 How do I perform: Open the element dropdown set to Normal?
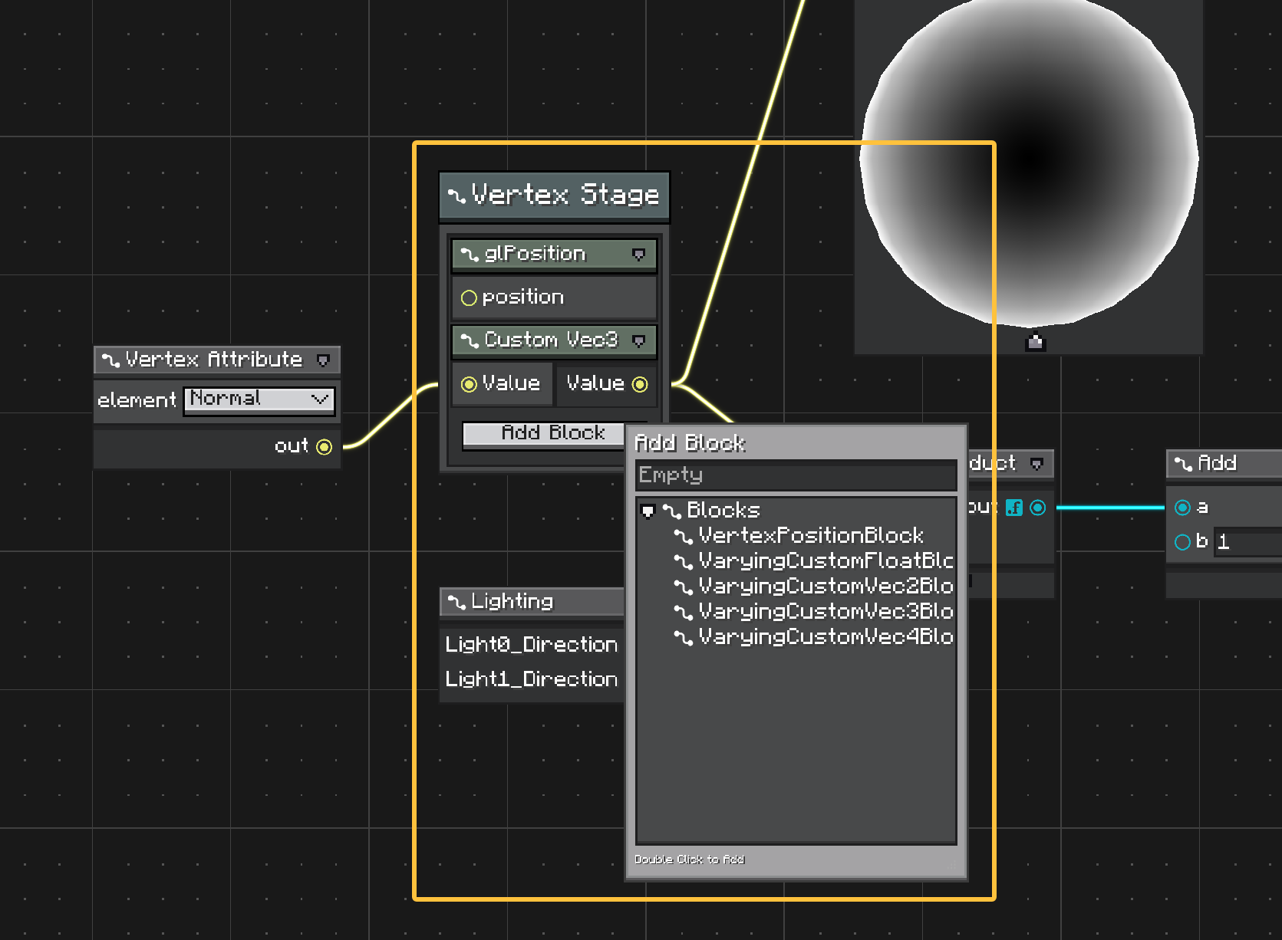pos(259,399)
